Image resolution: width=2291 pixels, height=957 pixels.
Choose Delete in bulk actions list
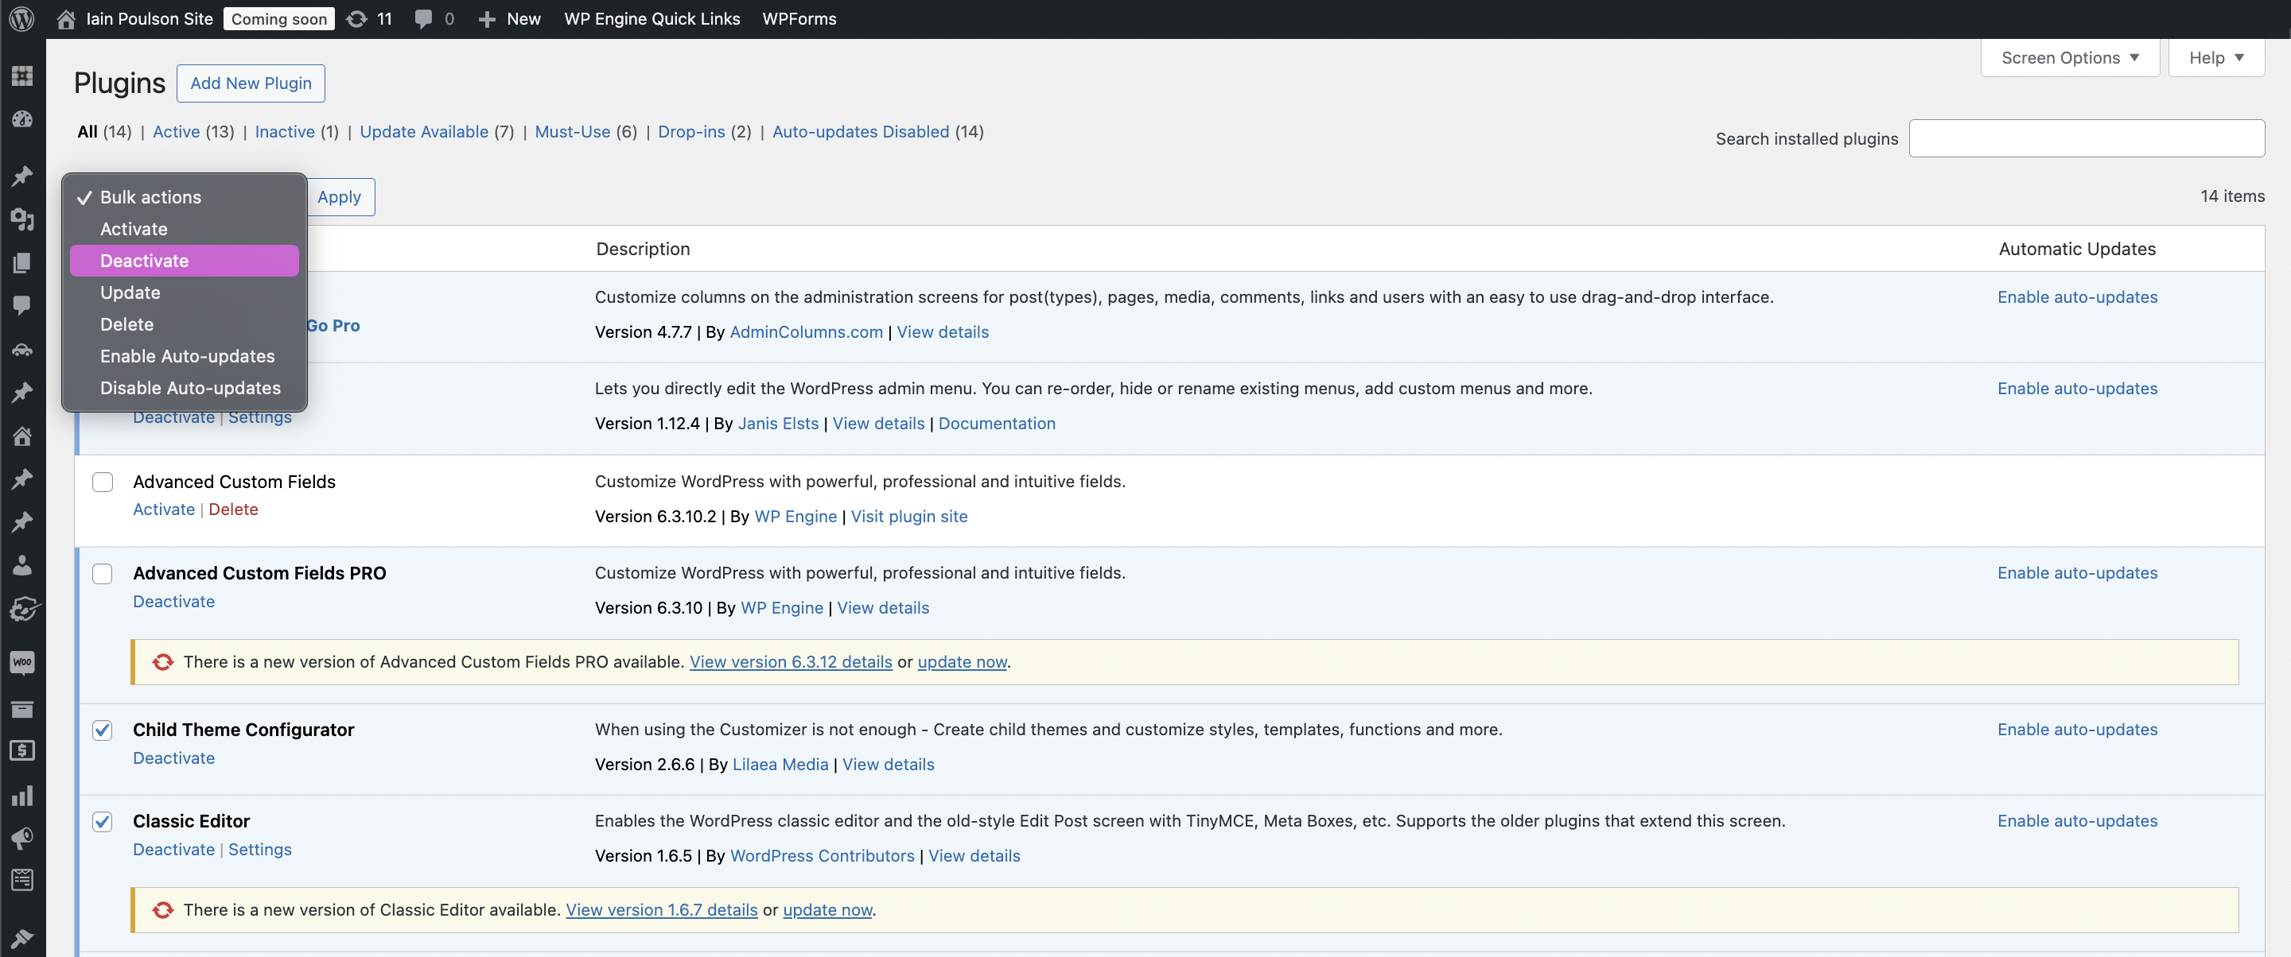(x=184, y=325)
